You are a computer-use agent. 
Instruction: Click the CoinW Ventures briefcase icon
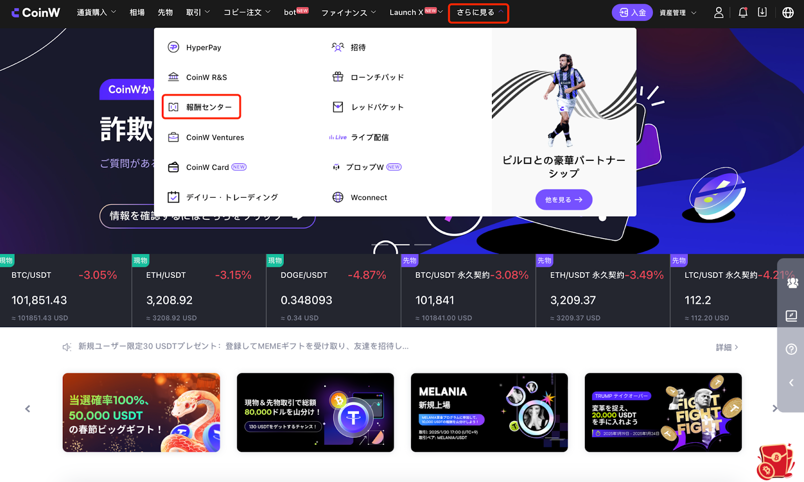(173, 137)
